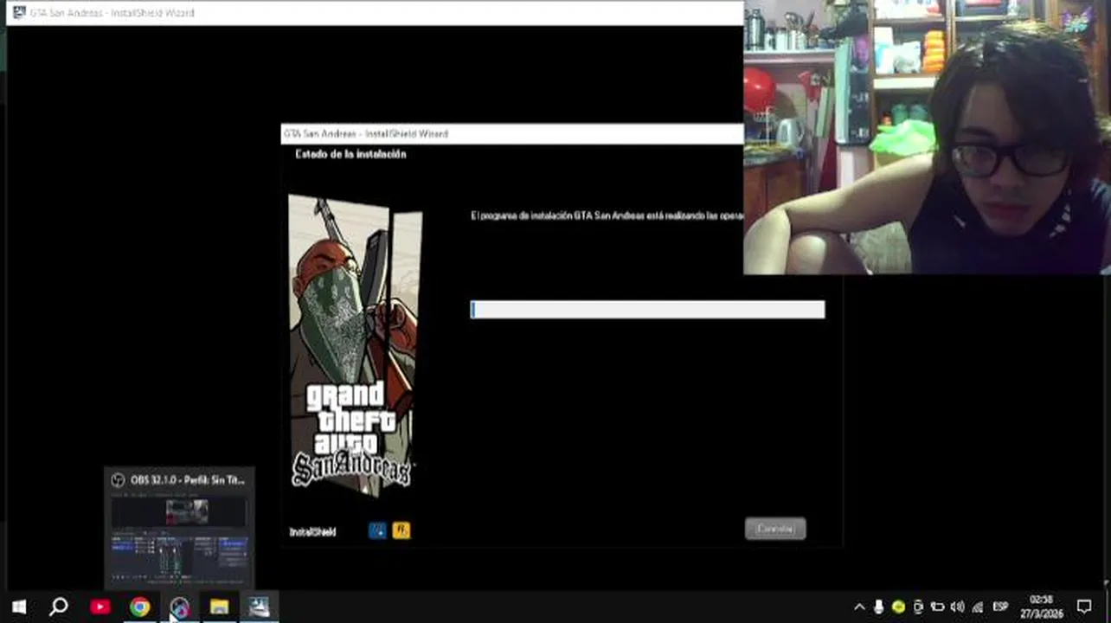Viewport: 1111px width, 623px height.
Task: Open File Explorer from taskbar
Action: coord(219,607)
